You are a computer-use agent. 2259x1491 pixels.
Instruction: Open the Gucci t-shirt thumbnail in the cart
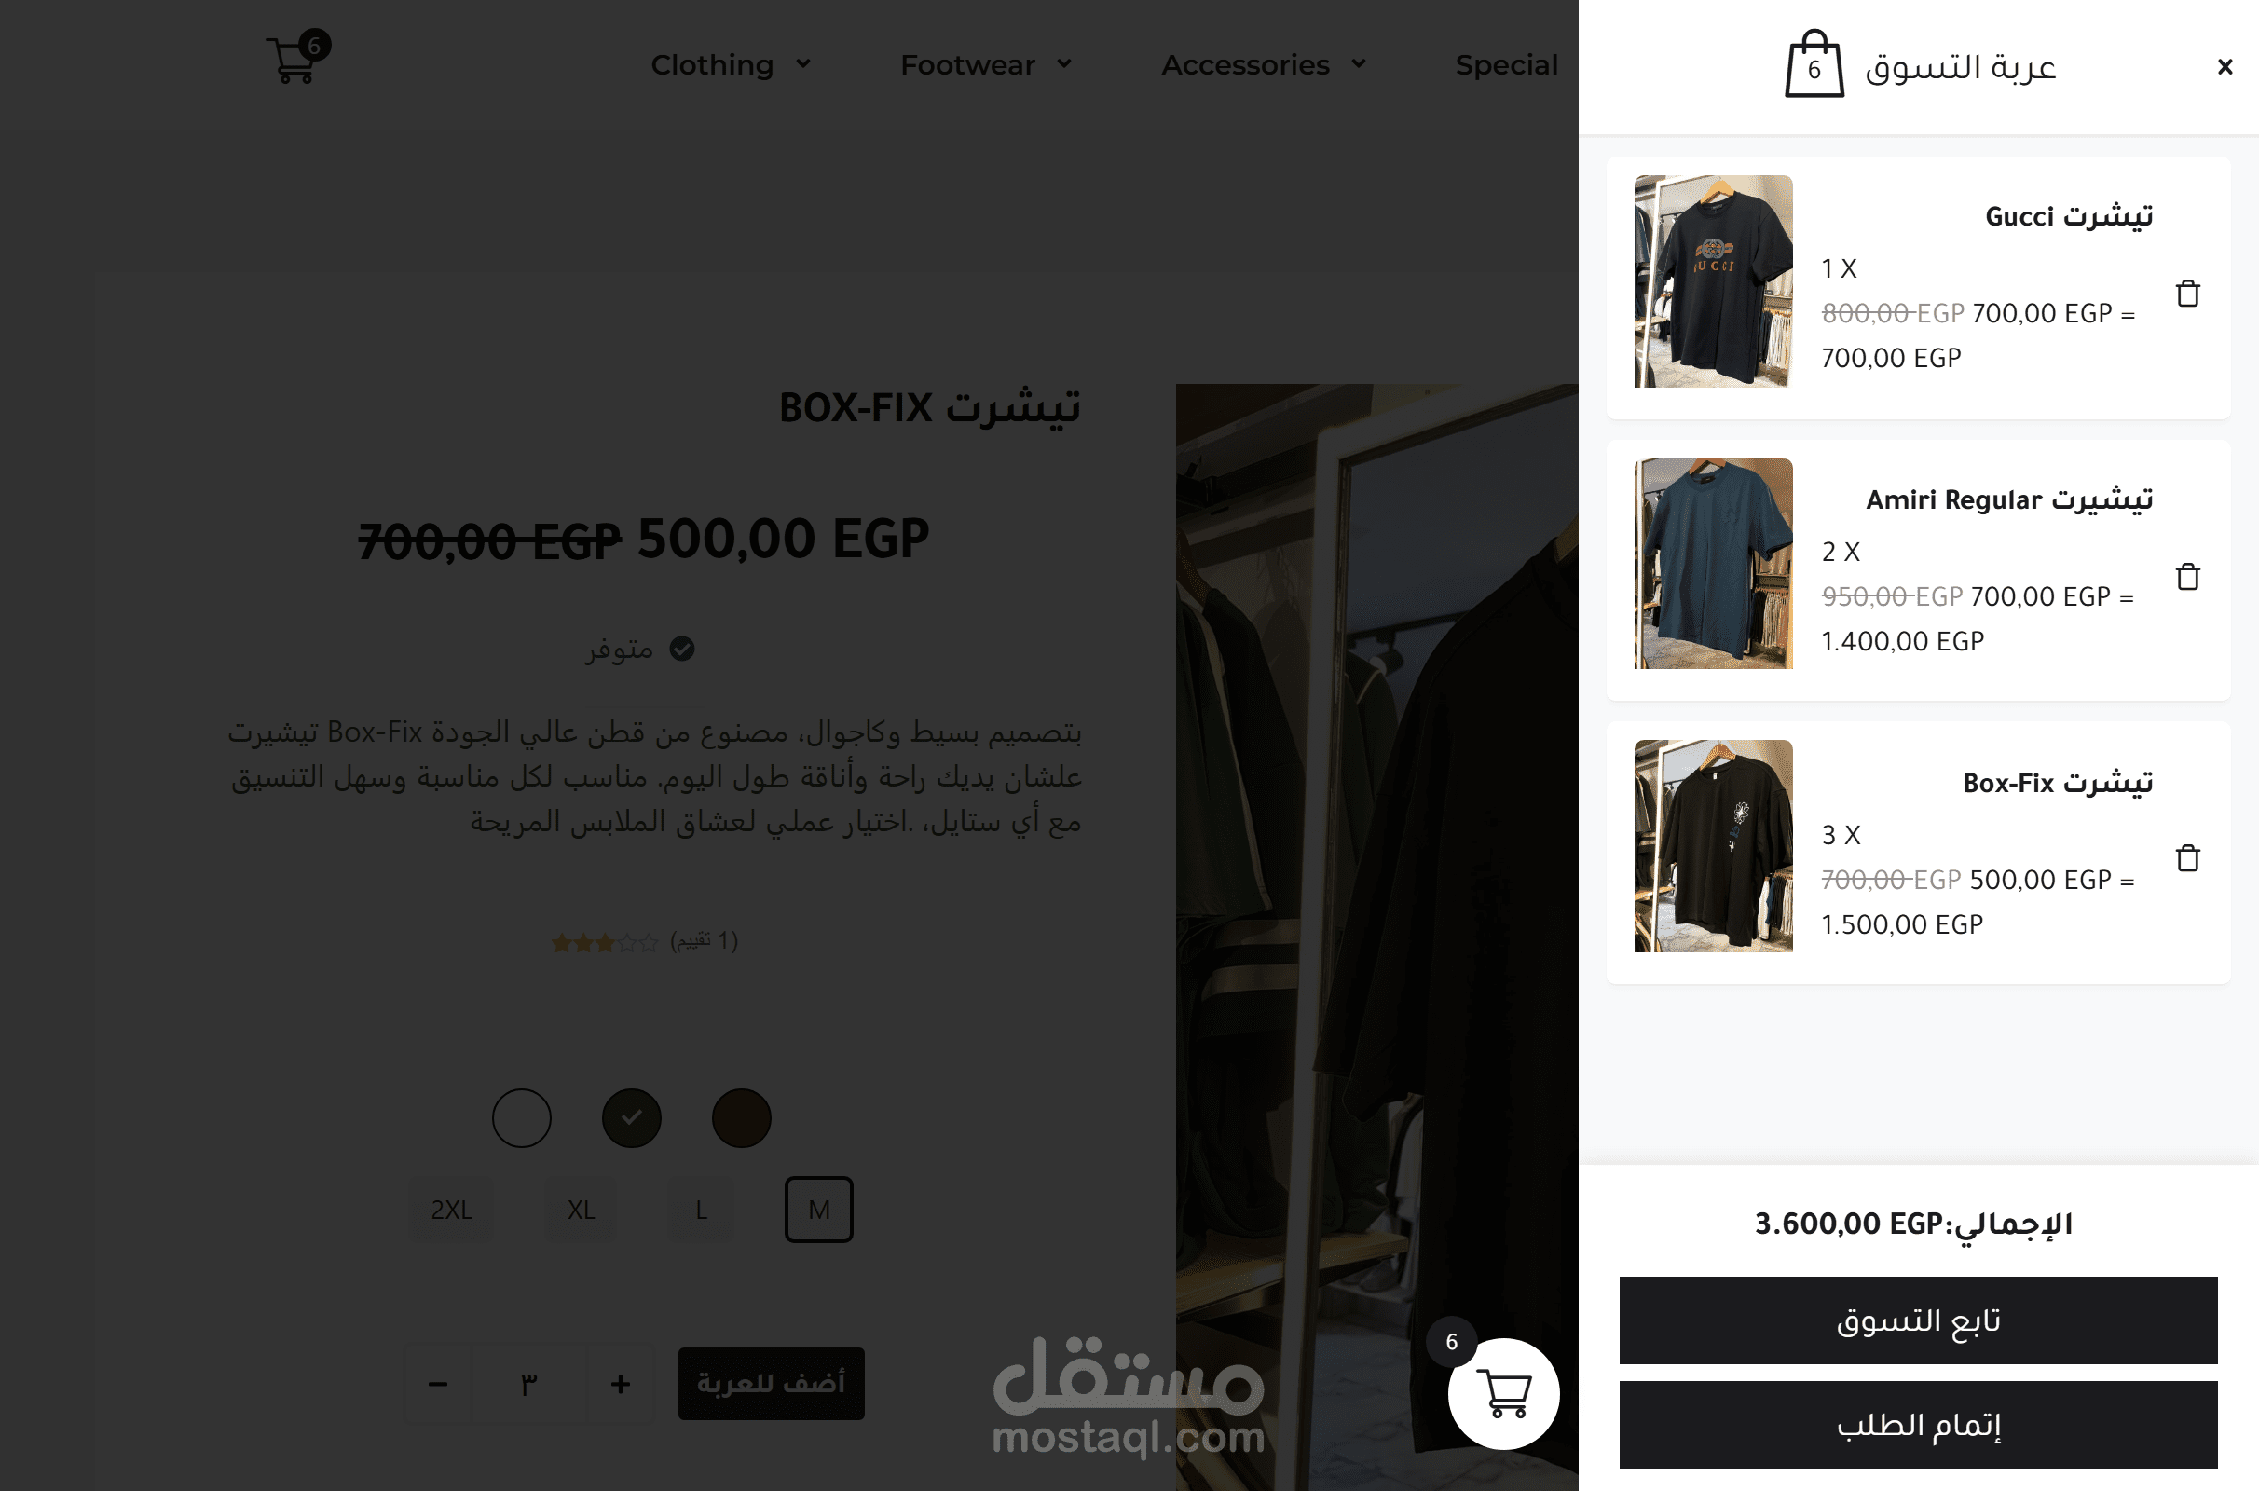1713,280
